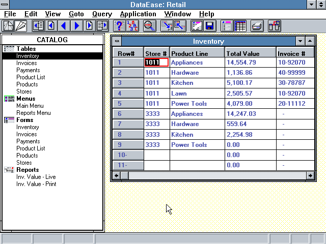
Task: Click the next record right arrow
Action: click(77, 26)
